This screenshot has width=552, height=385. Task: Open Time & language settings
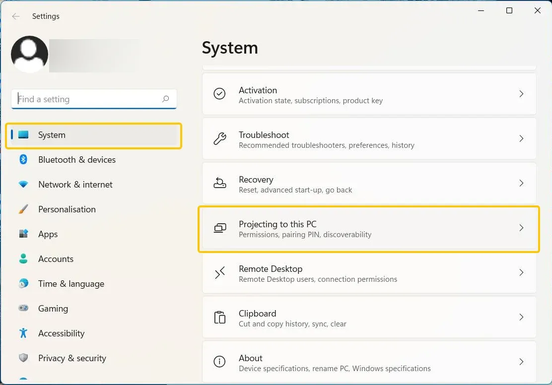[x=94, y=284]
